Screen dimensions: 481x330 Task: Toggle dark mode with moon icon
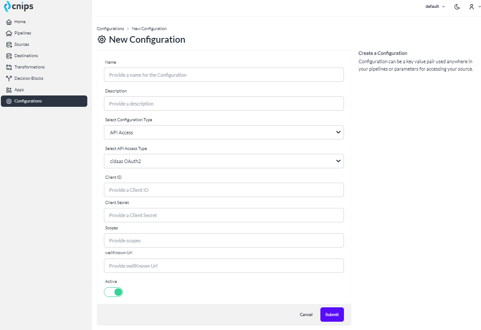pos(457,7)
